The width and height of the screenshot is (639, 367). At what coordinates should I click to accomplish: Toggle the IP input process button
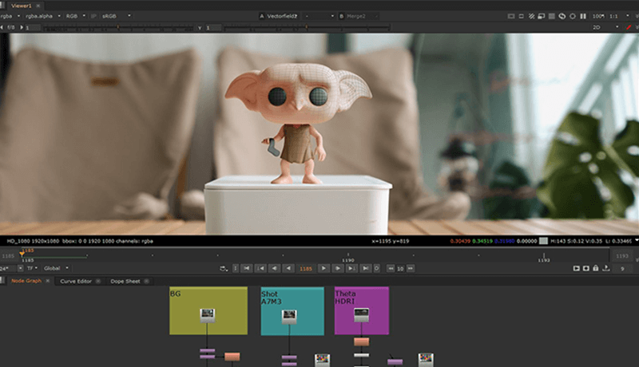(x=93, y=16)
